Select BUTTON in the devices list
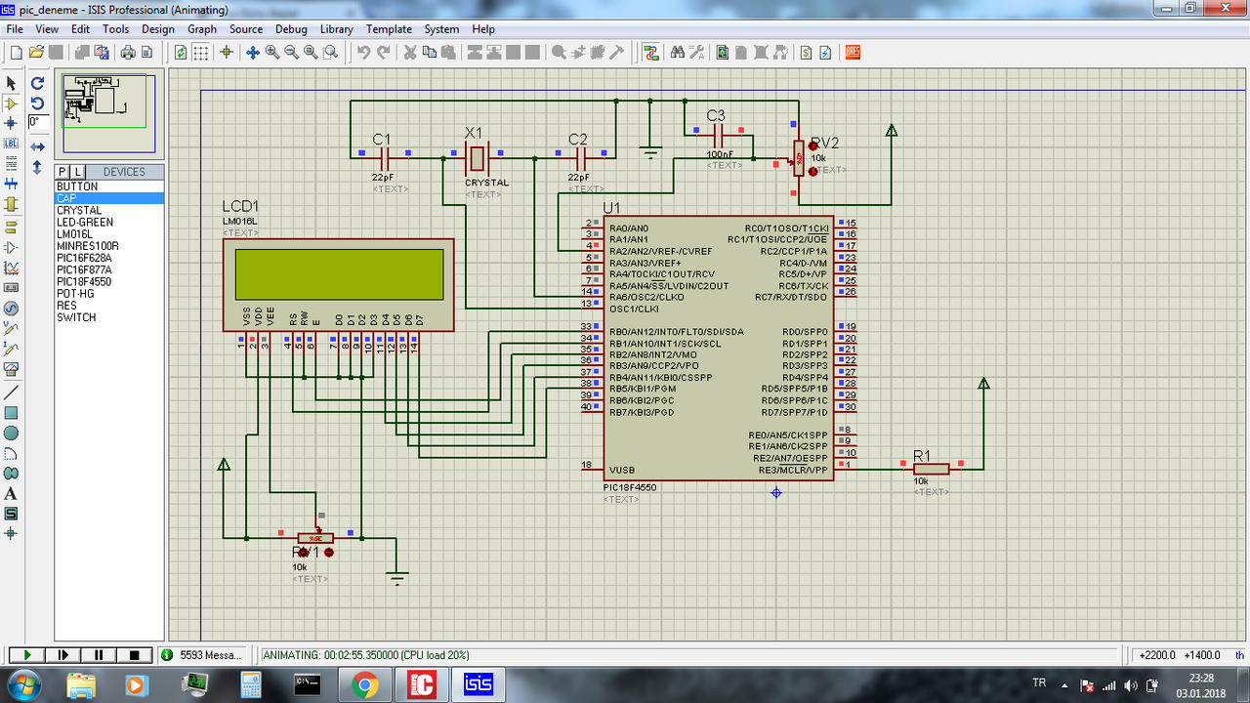 pos(109,186)
